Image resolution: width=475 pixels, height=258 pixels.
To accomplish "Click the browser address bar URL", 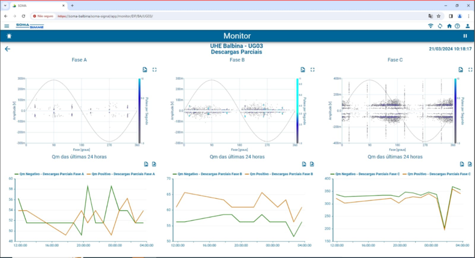I will [107, 16].
